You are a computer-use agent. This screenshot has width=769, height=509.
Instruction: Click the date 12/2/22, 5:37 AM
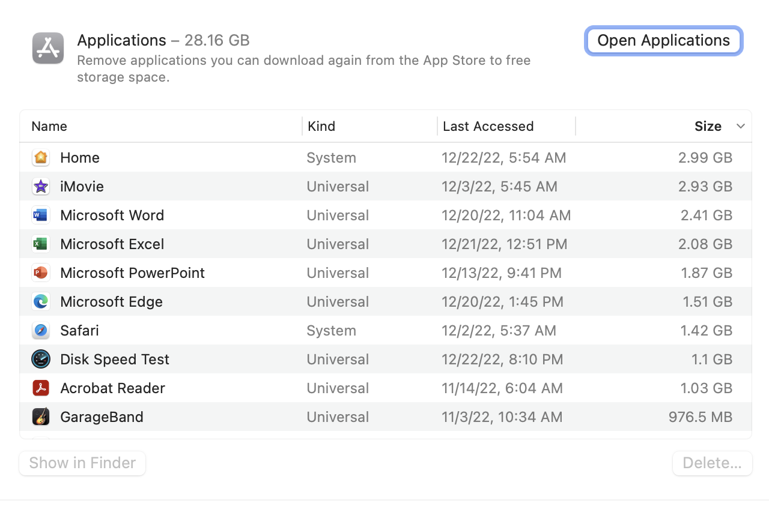pyautogui.click(x=499, y=331)
